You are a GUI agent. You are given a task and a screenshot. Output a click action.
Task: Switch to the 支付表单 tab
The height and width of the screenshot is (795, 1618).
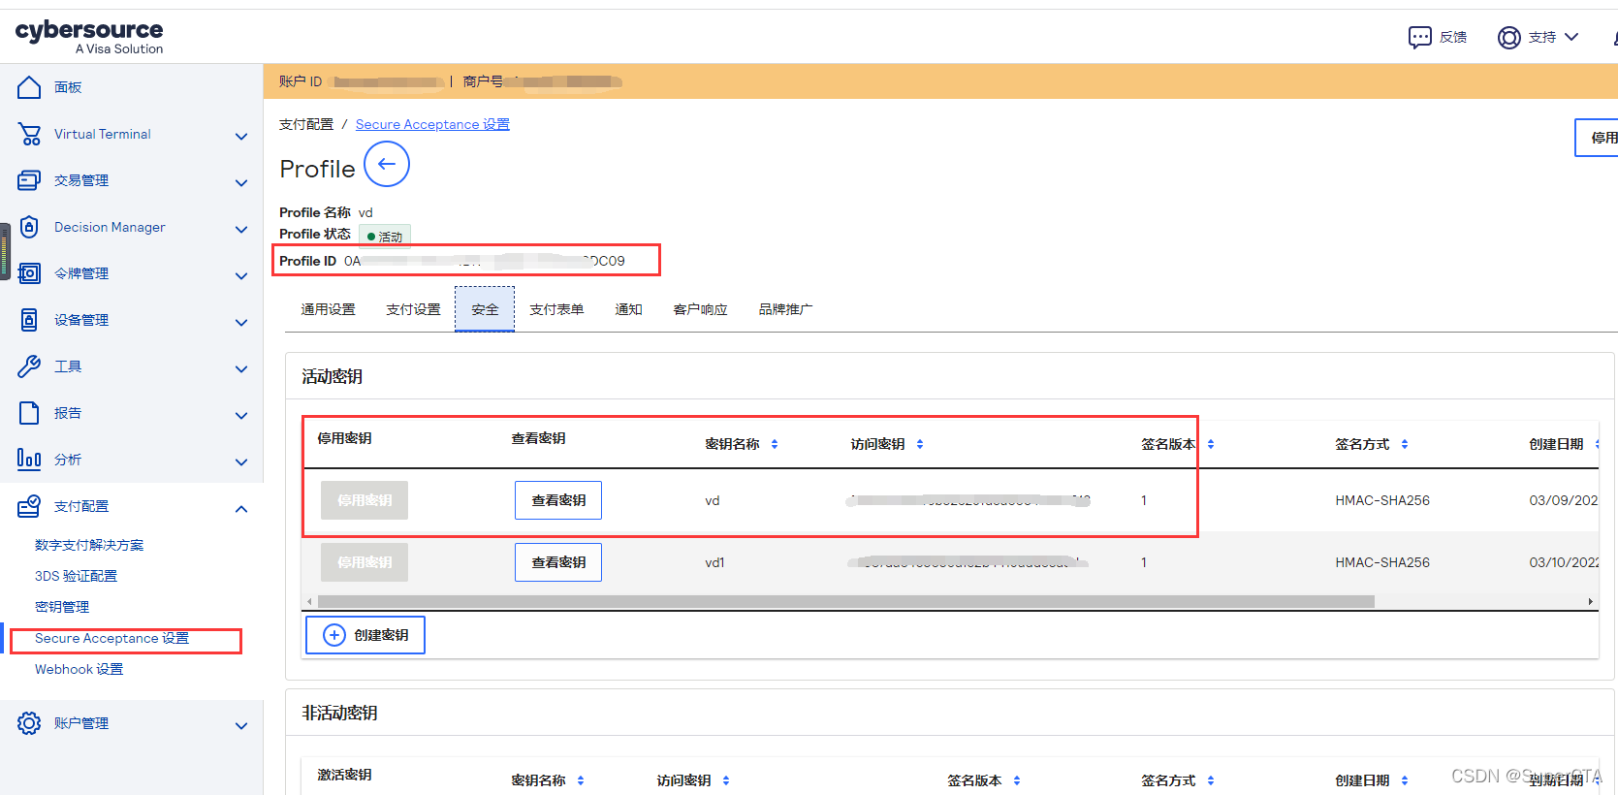click(x=556, y=309)
